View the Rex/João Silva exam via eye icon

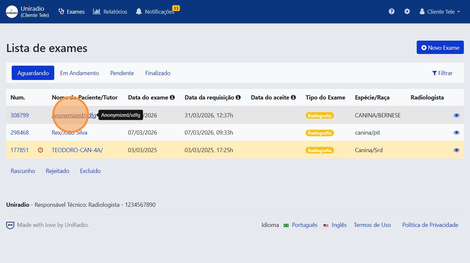456,133
